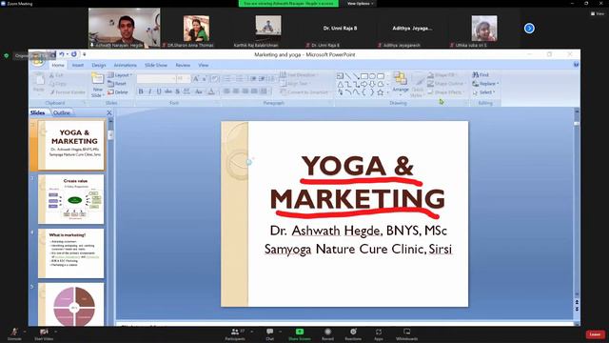Click the Font Color button
Image resolution: width=609 pixels, height=343 pixels.
point(211,91)
